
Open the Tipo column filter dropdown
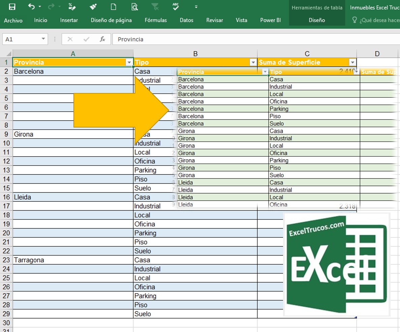click(253, 62)
